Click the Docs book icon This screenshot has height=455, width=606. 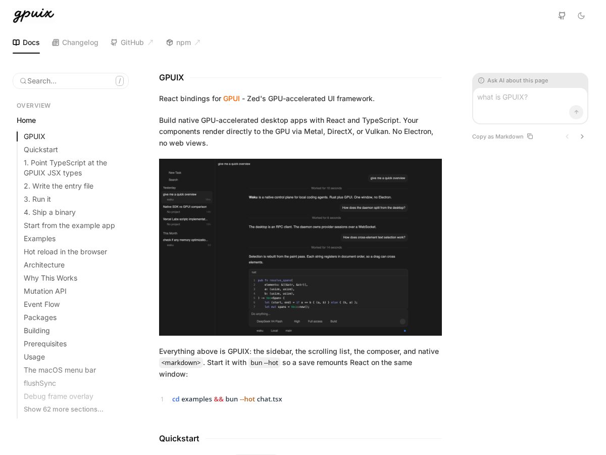(16, 42)
